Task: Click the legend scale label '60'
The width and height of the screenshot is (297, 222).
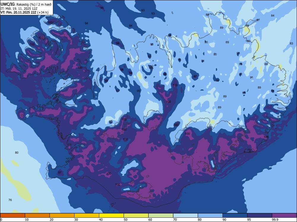Action: coord(150,220)
